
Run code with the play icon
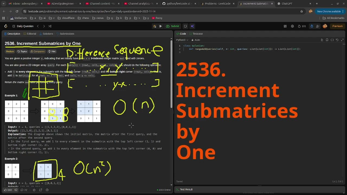click(x=160, y=26)
